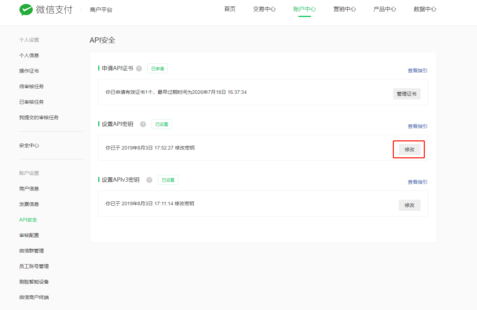Switch to 产品中心 tab
This screenshot has height=310, width=477.
[x=385, y=9]
